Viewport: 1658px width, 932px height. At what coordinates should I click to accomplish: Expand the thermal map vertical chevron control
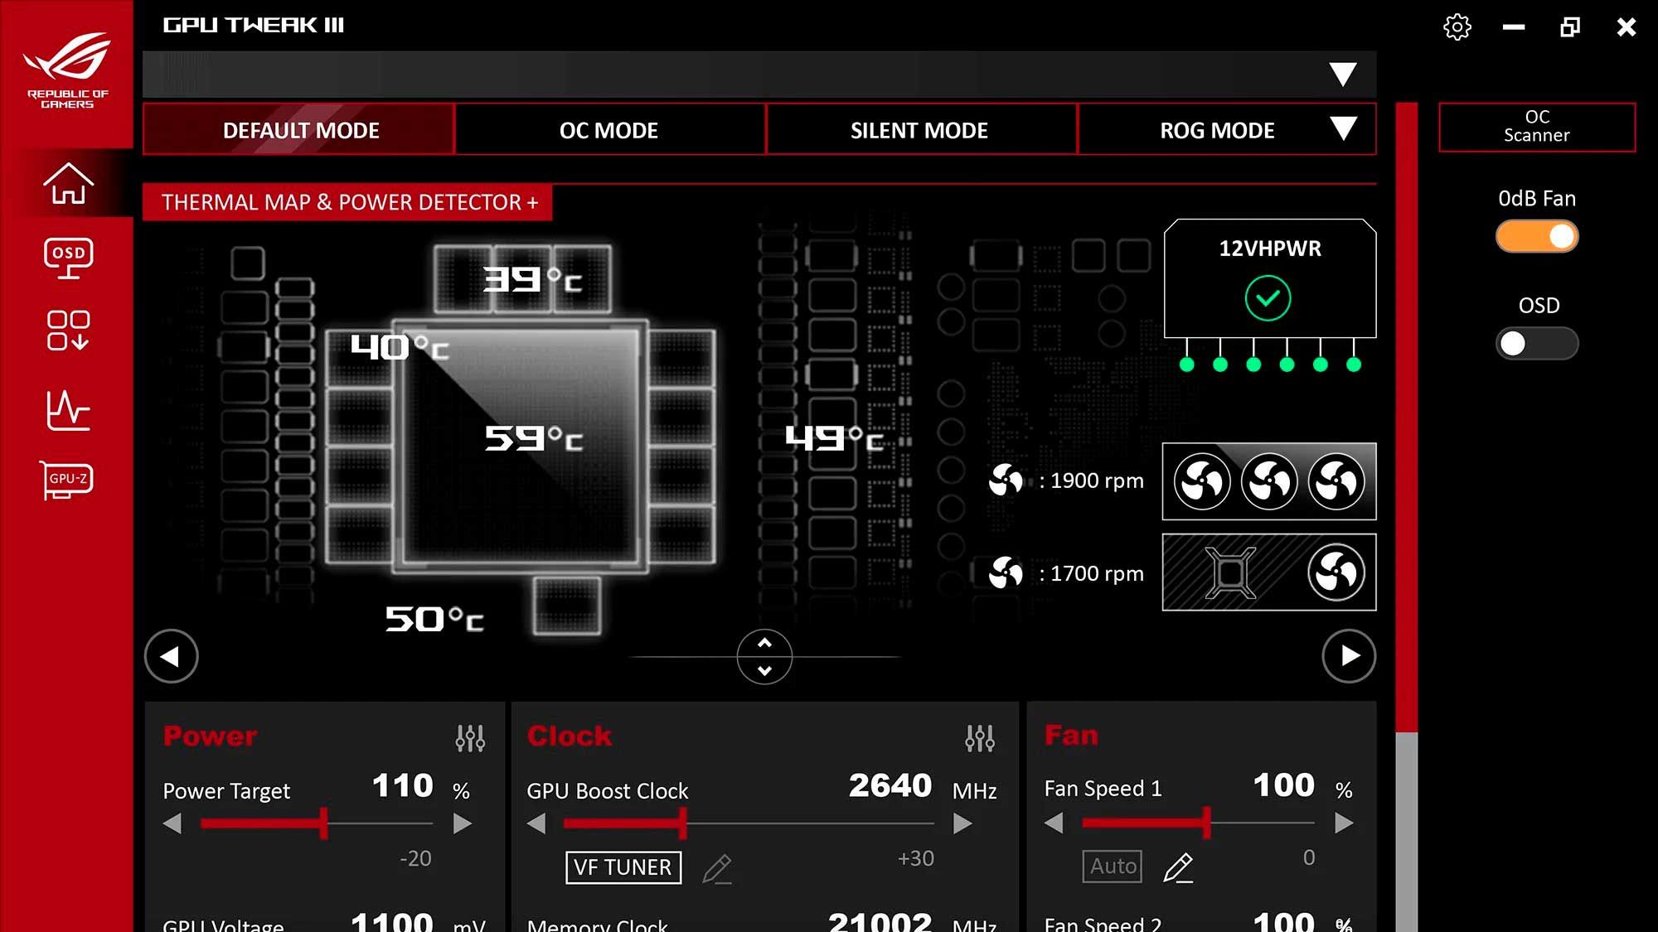(765, 656)
